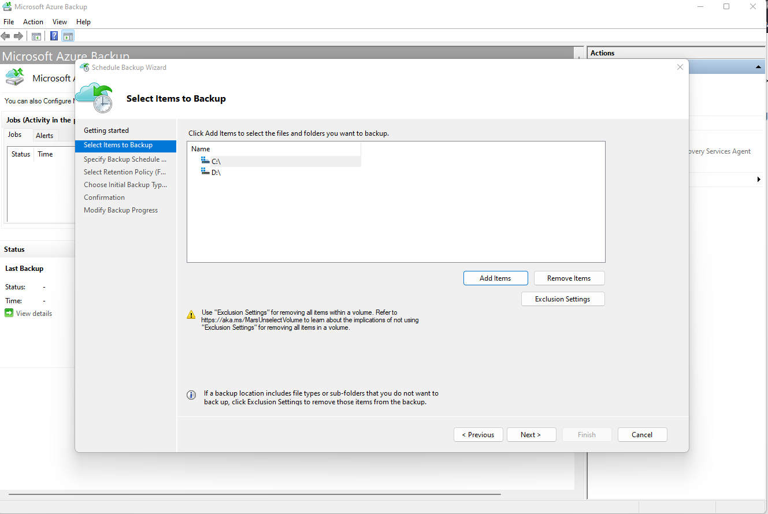768x514 pixels.
Task: Select the Select Items to Backup step
Action: (125, 146)
